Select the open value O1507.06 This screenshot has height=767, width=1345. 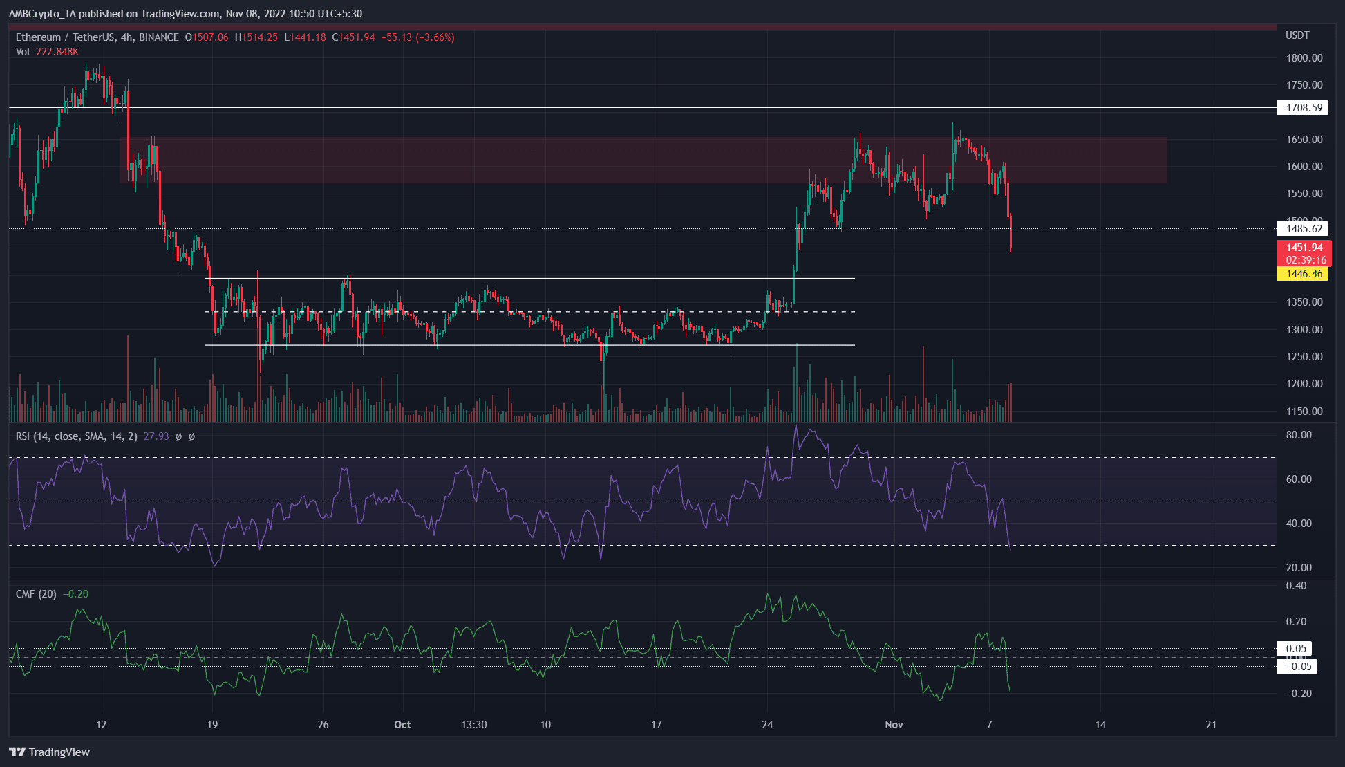pyautogui.click(x=207, y=37)
